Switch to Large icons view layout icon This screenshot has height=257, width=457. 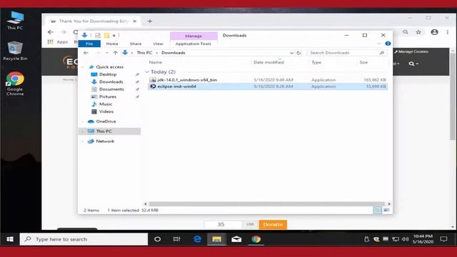pyautogui.click(x=386, y=210)
